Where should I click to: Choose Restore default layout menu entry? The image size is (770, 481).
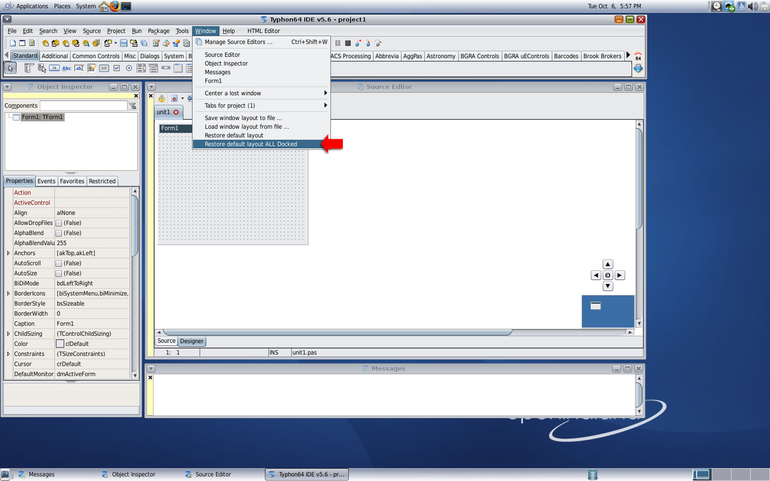click(261, 135)
